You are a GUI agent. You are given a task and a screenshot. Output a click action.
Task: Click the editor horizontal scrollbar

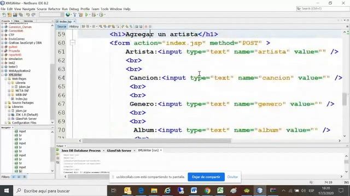click(x=157, y=140)
